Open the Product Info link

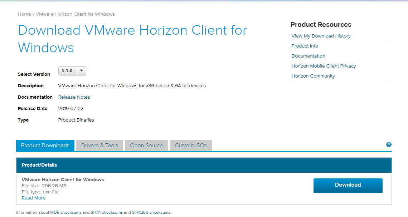(x=305, y=46)
